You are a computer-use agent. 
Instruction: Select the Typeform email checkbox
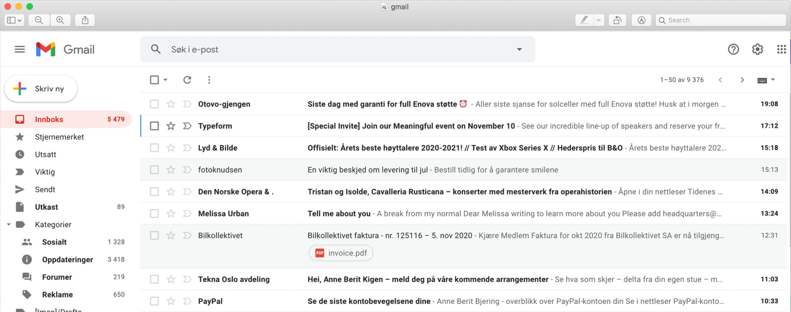[x=154, y=126]
